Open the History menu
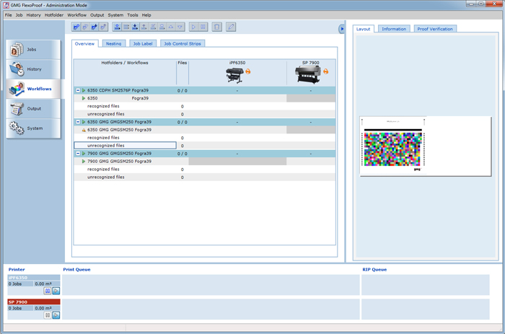This screenshot has width=505, height=334. coord(33,15)
